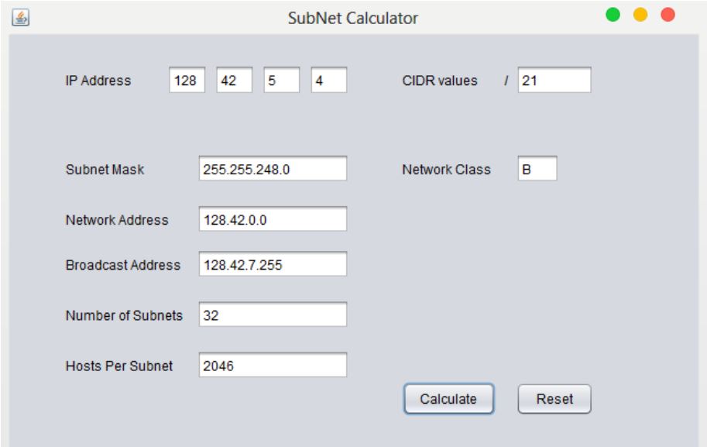Click the CIDR values label
The height and width of the screenshot is (447, 707).
coord(440,81)
